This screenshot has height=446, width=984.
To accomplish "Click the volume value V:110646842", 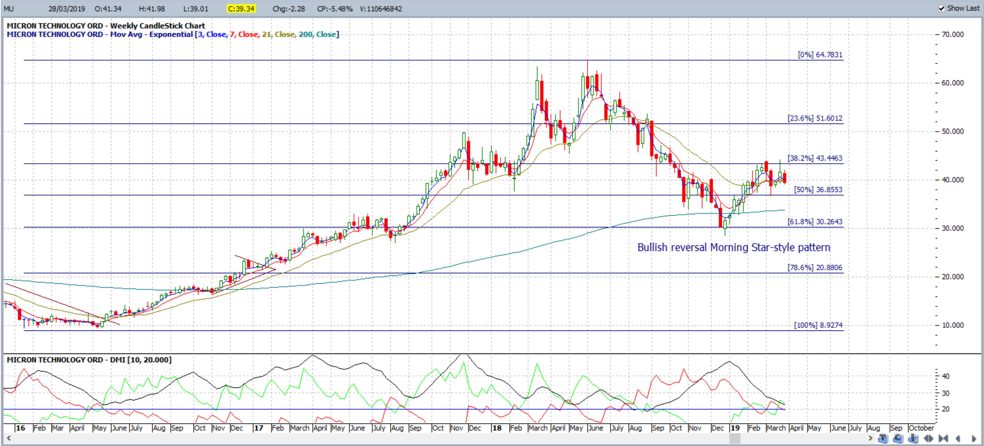I will click(x=381, y=8).
